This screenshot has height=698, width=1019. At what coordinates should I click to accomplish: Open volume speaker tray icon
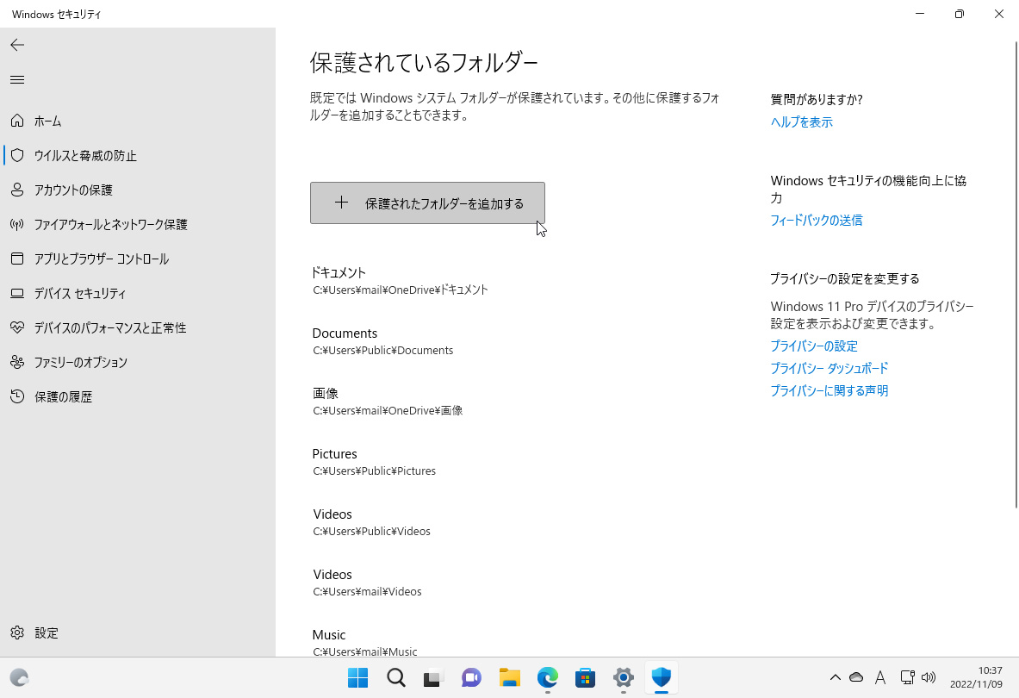(x=929, y=677)
